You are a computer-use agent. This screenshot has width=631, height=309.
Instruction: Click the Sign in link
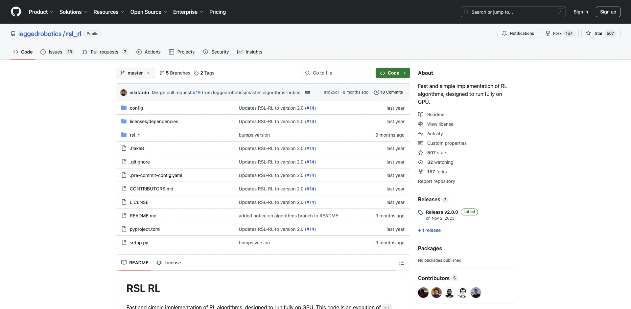(581, 12)
